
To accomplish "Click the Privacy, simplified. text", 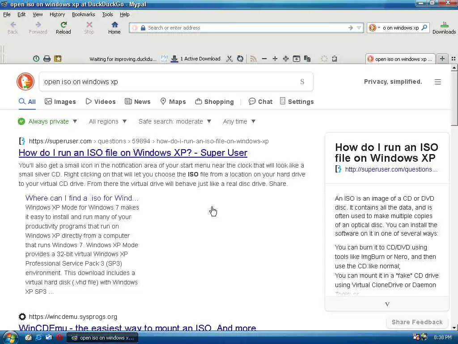I will point(393,82).
